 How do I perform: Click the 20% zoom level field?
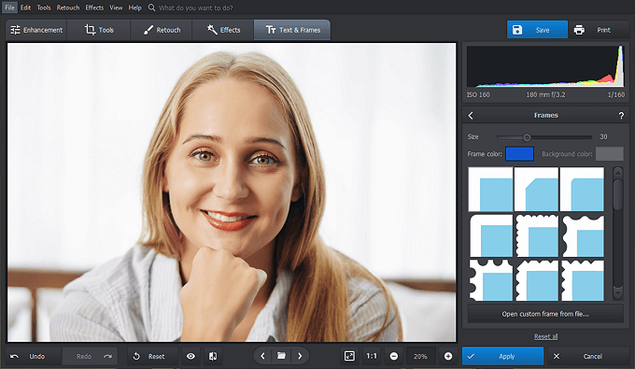420,357
